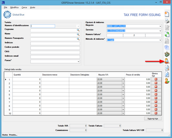Delete row 6 with red X

point(156,98)
